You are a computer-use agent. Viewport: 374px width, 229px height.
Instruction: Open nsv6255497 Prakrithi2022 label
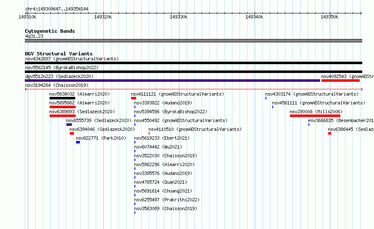tap(167, 200)
